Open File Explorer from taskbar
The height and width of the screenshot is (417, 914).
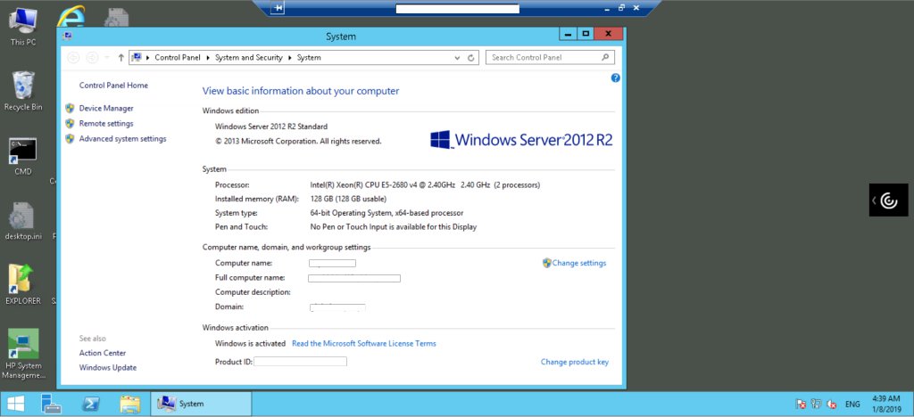(x=130, y=404)
